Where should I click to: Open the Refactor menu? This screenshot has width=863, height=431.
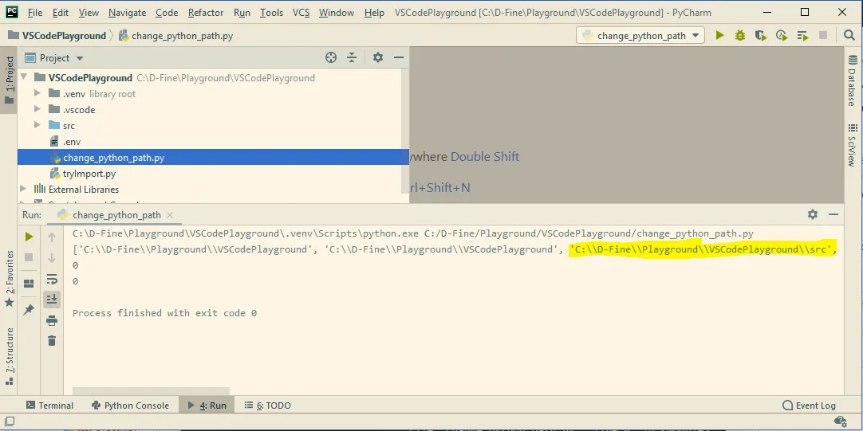click(x=206, y=12)
